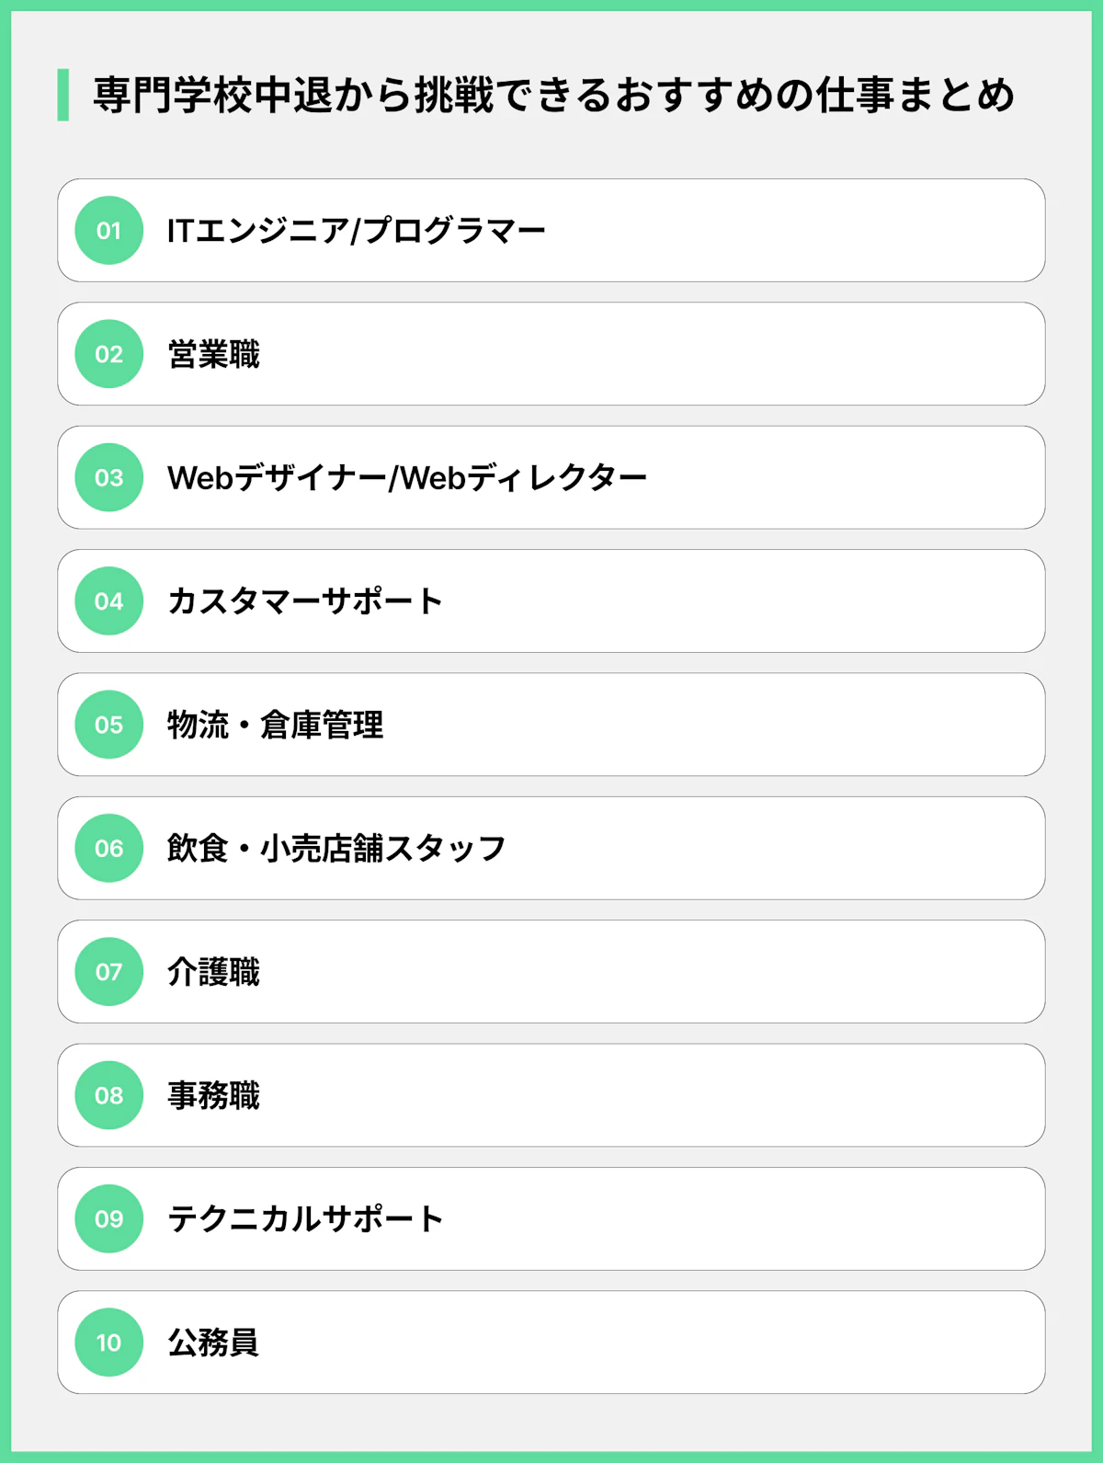This screenshot has width=1103, height=1463.
Task: Click the green 01 number badge
Action: tap(109, 231)
